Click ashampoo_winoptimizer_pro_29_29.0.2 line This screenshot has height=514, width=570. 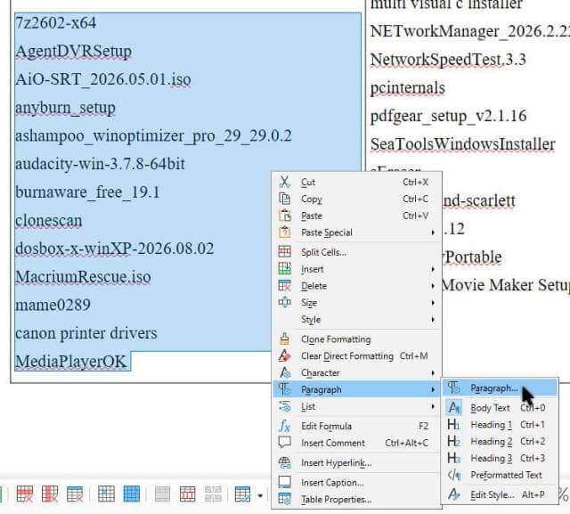(x=153, y=136)
